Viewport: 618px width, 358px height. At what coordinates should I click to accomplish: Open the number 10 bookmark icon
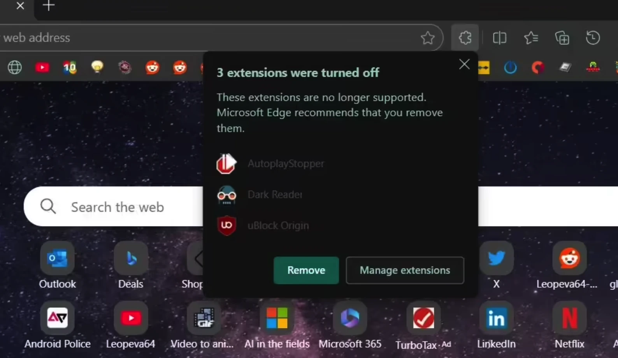click(x=70, y=67)
